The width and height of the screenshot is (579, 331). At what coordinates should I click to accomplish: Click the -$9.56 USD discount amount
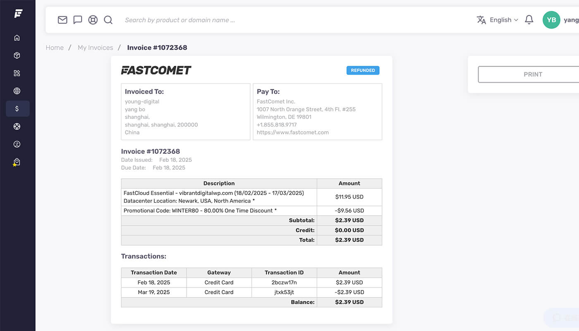pos(349,211)
